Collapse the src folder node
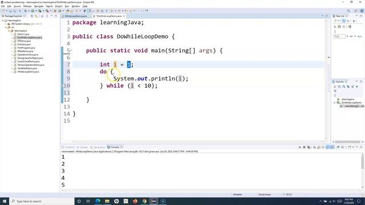Viewport: 365px width, 205px height. pyautogui.click(x=6, y=27)
